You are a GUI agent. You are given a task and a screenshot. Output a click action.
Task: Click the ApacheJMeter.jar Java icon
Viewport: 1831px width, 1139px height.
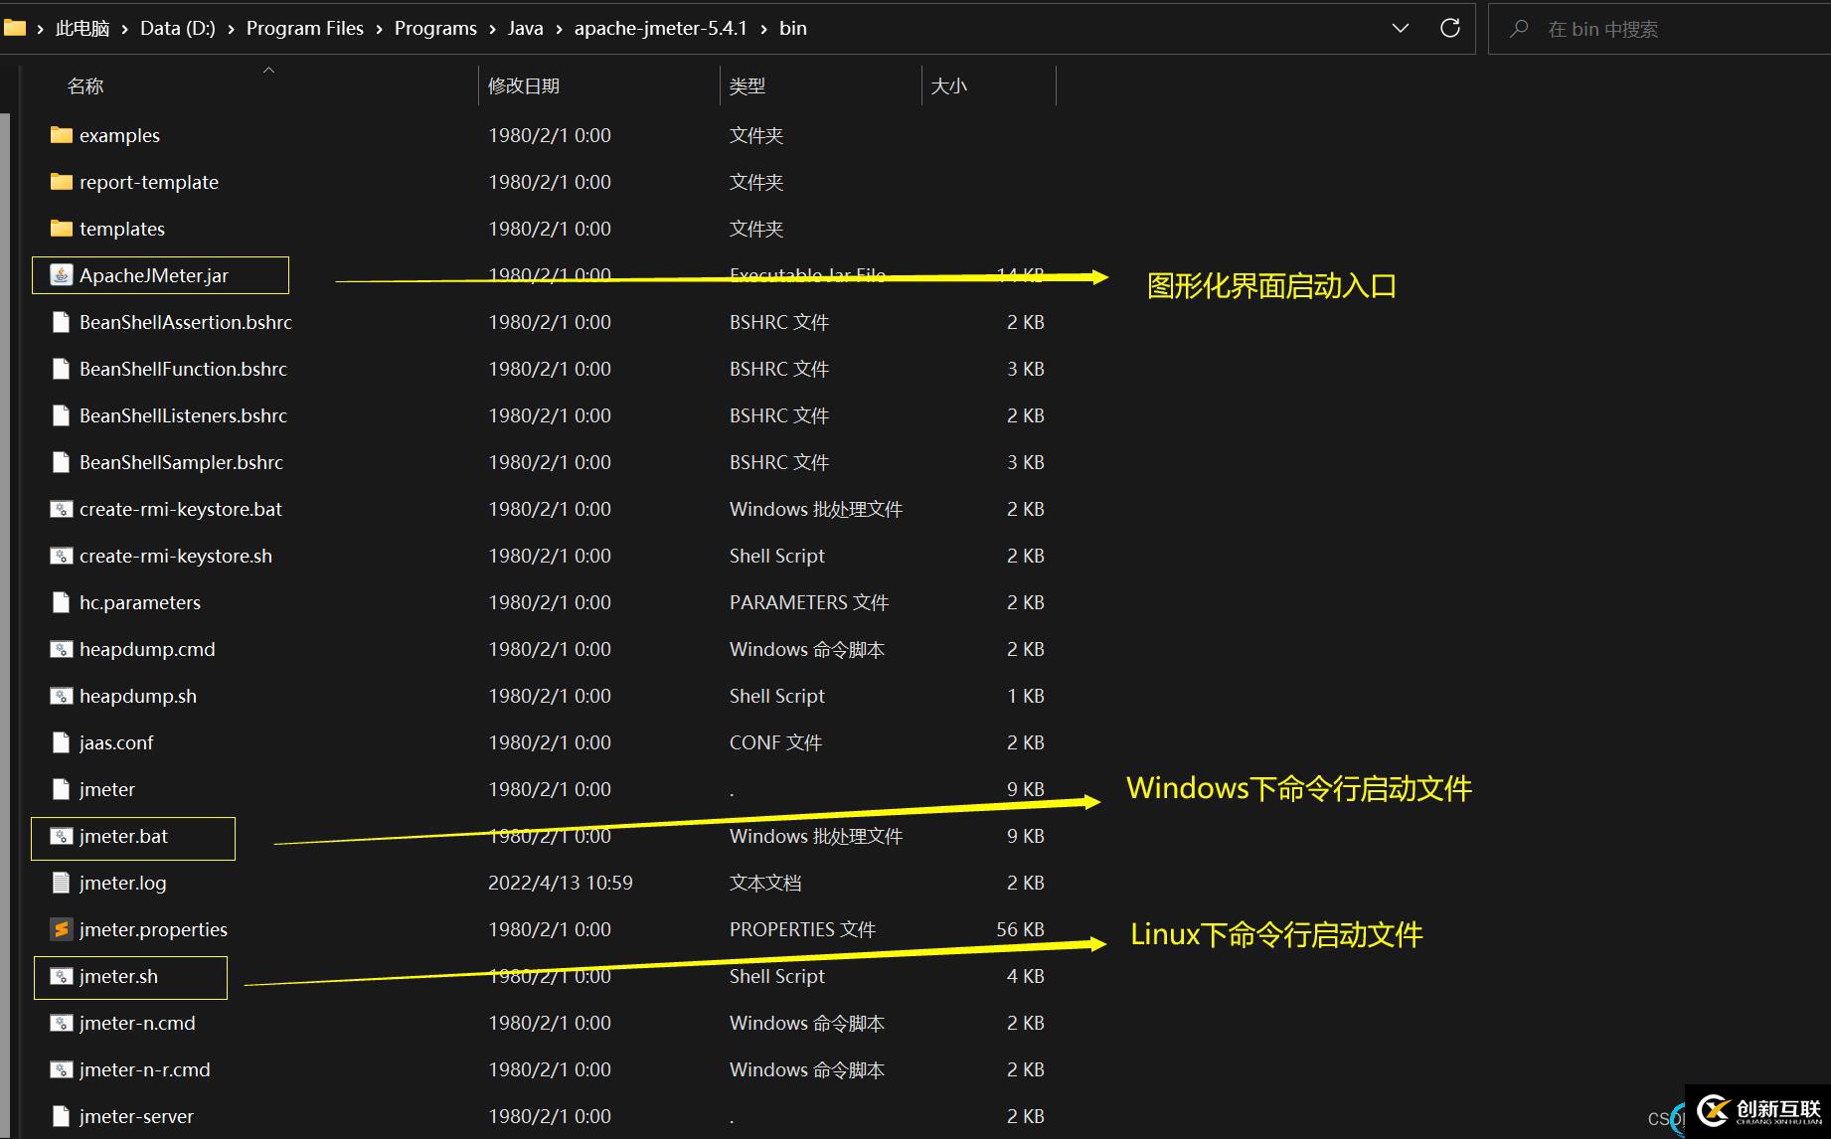62,274
